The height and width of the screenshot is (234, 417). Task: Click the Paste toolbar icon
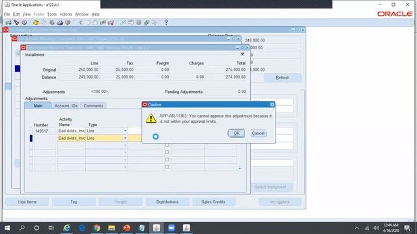pyautogui.click(x=95, y=23)
